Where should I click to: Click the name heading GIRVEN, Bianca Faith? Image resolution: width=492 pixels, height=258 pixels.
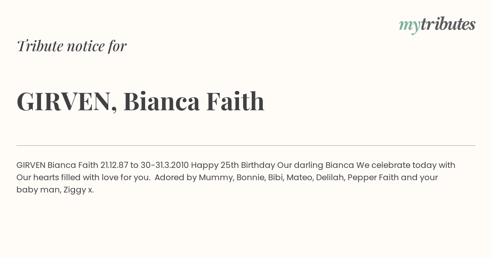[141, 101]
